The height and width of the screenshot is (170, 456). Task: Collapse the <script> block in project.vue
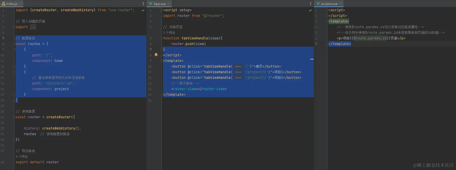point(327,10)
